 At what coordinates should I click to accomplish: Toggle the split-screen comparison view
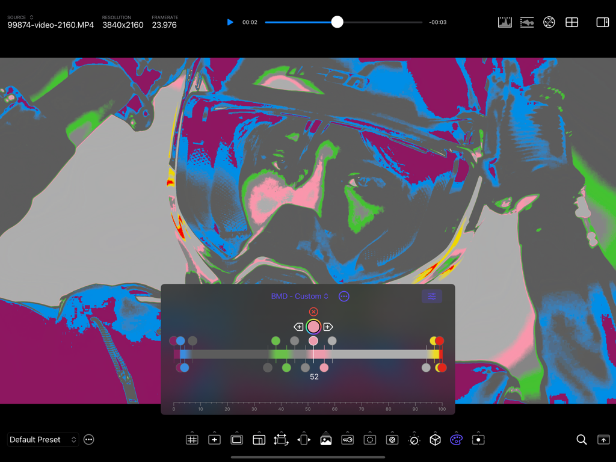tap(602, 22)
